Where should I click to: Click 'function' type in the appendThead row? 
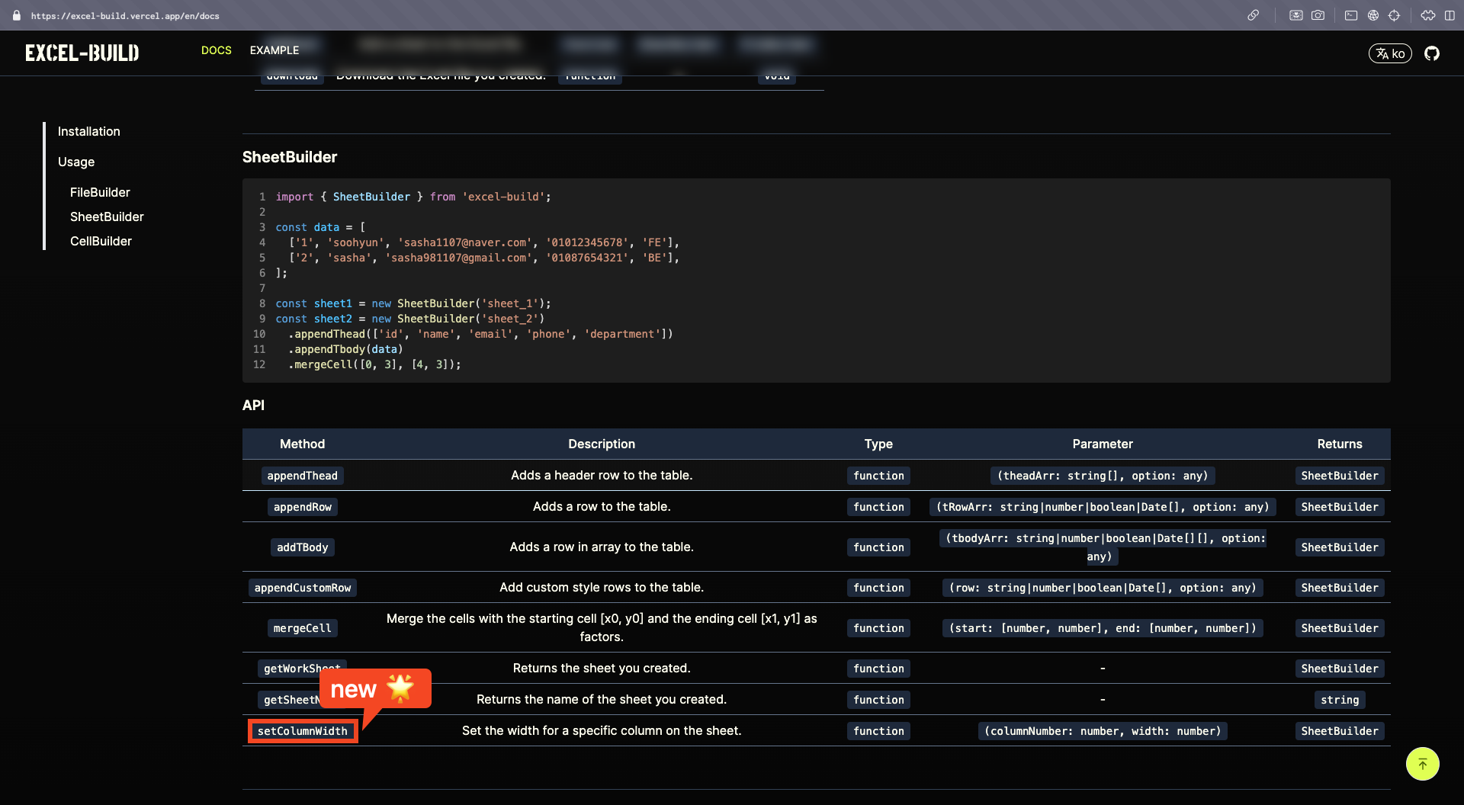[878, 476]
